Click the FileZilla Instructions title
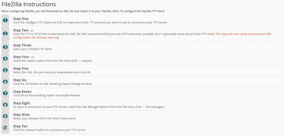 (29, 4)
